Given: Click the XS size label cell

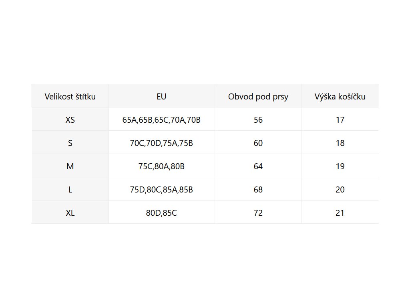Looking at the screenshot, I should coord(70,120).
